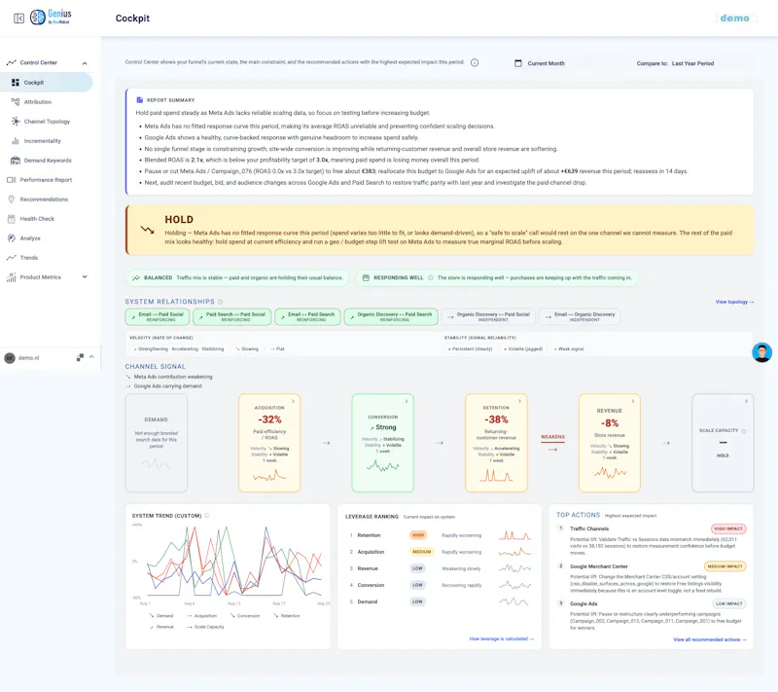Open the Cockpit grid icon in the sidebar
This screenshot has width=778, height=692.
click(16, 83)
